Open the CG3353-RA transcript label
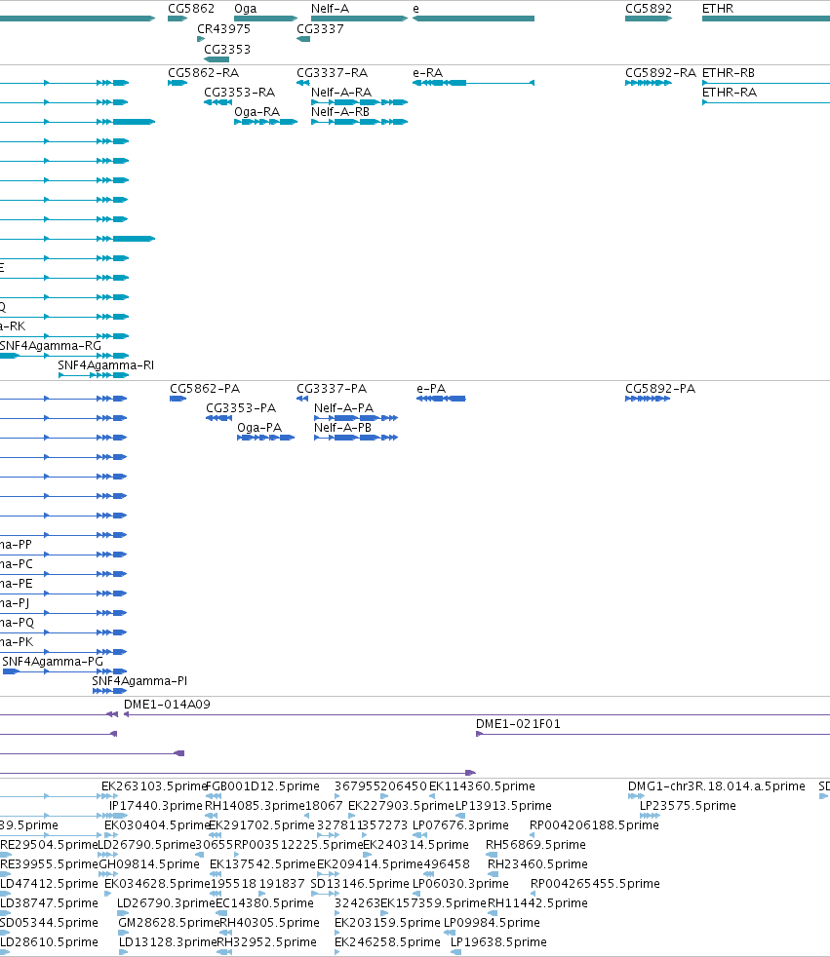This screenshot has height=957, width=830. tap(239, 93)
